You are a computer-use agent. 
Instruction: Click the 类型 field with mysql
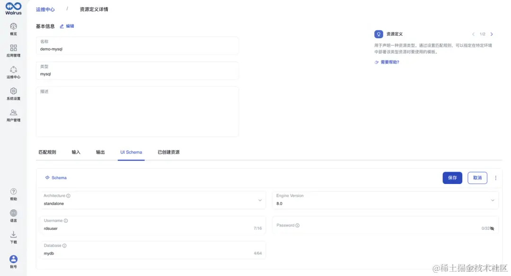coord(137,71)
